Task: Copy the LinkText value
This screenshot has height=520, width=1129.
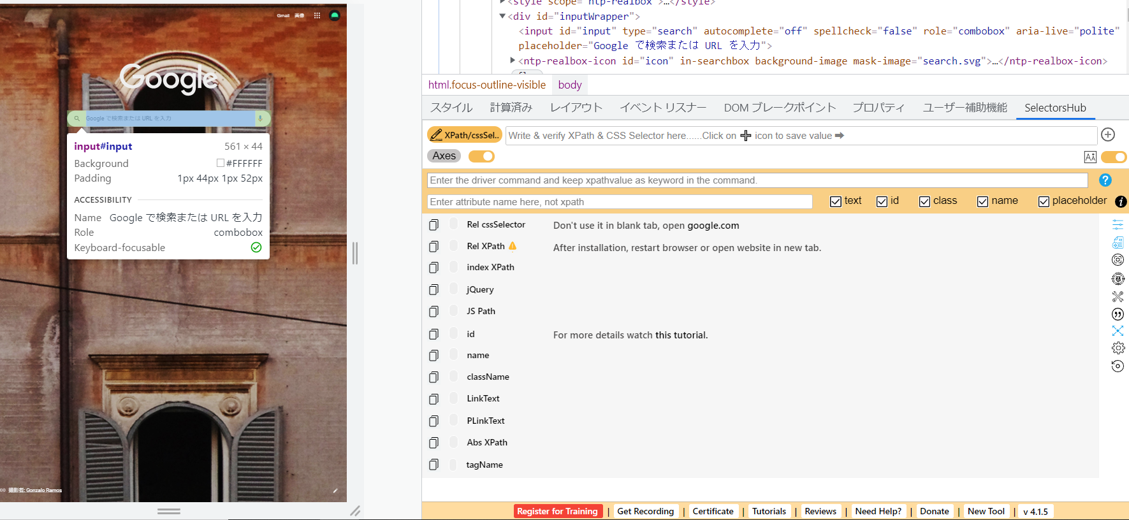Action: [433, 400]
